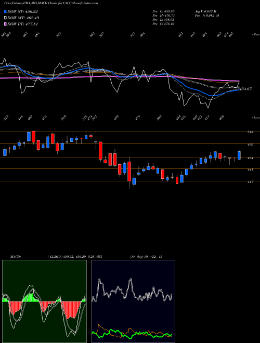The width and height of the screenshot is (260, 343).
Task: Click the 454.67 price label on EMA chart
Action: 246,89
